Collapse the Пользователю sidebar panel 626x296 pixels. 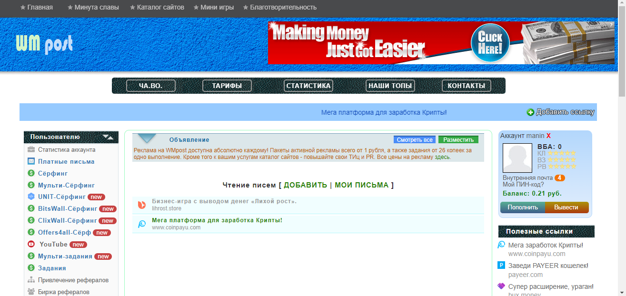click(108, 137)
